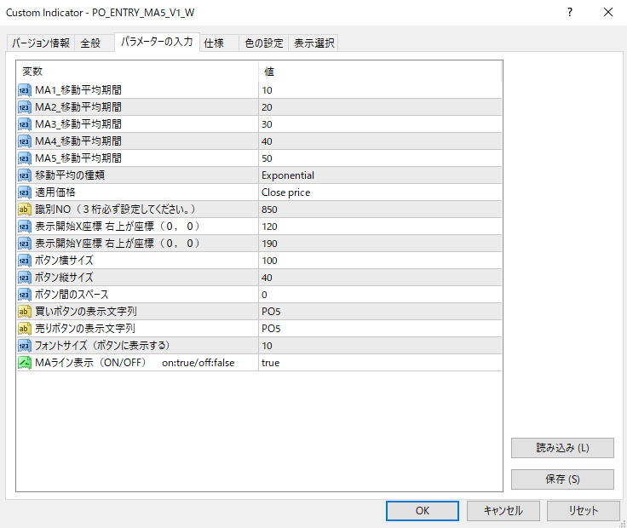627x528 pixels.
Task: Select the 適用価格 row label
Action: (x=55, y=192)
